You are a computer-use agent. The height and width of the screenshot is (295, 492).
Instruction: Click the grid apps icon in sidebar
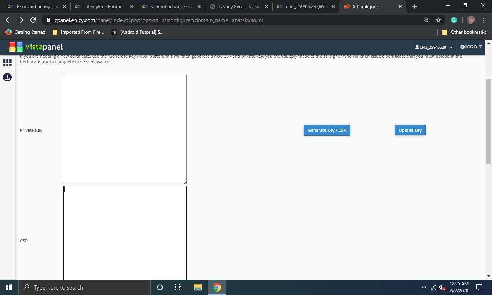(x=7, y=62)
